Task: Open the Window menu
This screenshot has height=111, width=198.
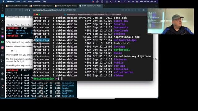Action: point(37,2)
